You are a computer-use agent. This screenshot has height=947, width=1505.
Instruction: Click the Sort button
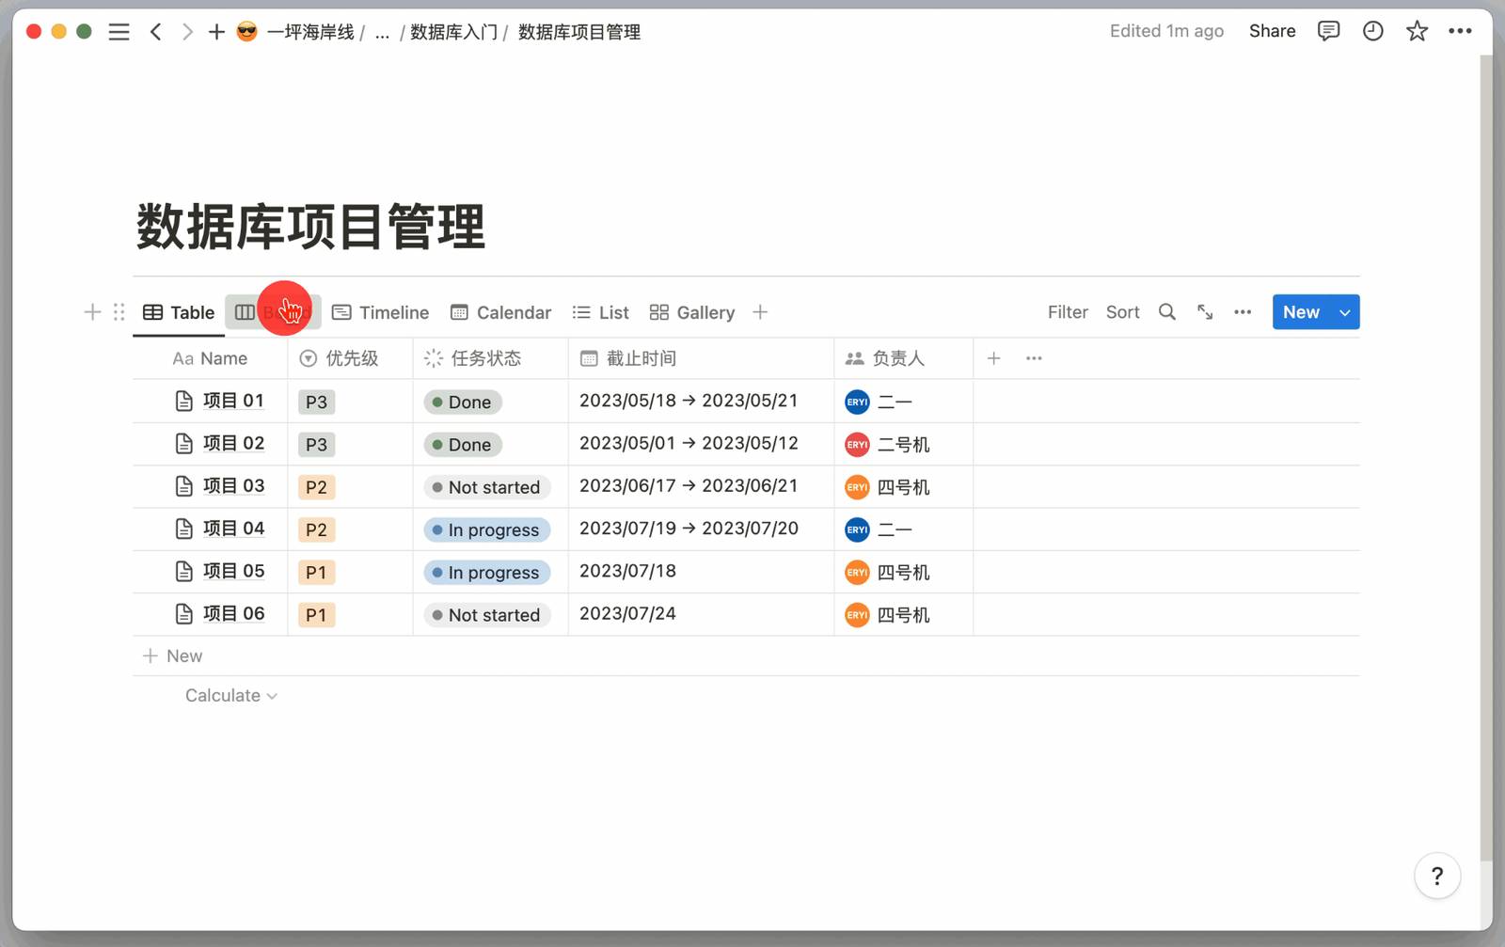coord(1122,312)
